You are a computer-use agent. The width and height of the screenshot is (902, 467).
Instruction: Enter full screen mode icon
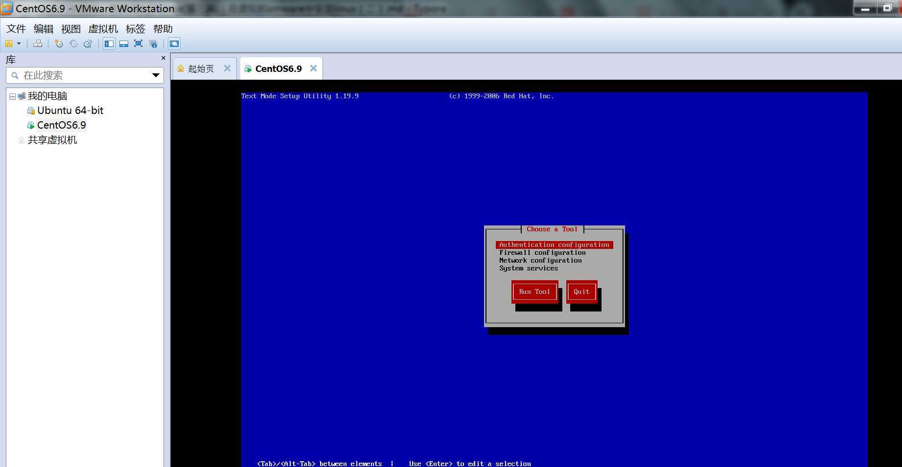tap(139, 44)
